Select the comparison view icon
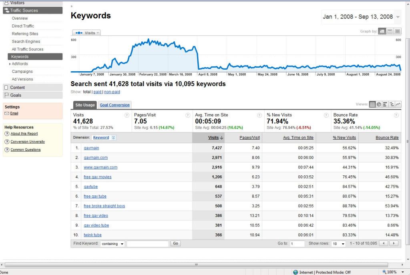410x275 pixels. (x=392, y=104)
